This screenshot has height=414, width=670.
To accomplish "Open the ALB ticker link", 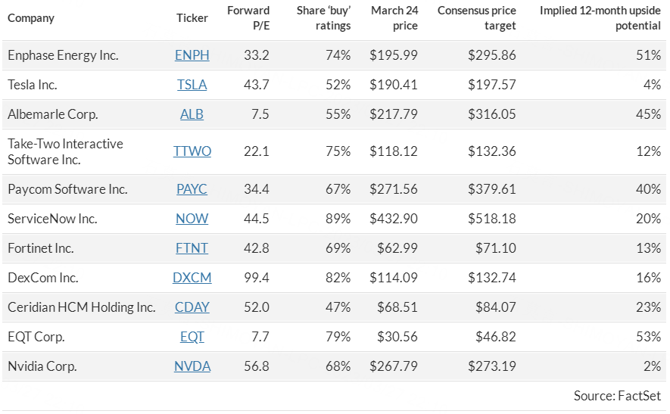I will click(x=192, y=114).
